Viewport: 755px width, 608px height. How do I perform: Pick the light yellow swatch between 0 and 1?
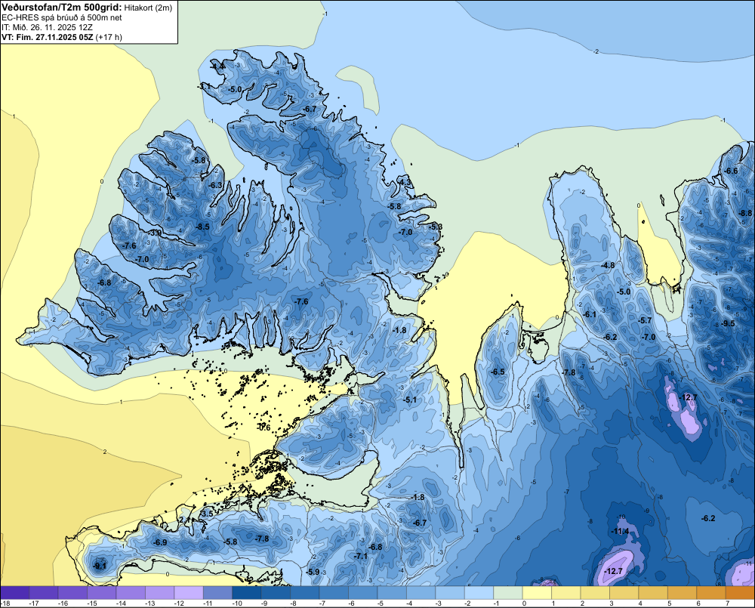pos(537,593)
